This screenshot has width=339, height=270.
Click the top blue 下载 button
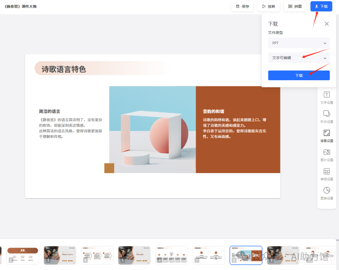click(321, 6)
